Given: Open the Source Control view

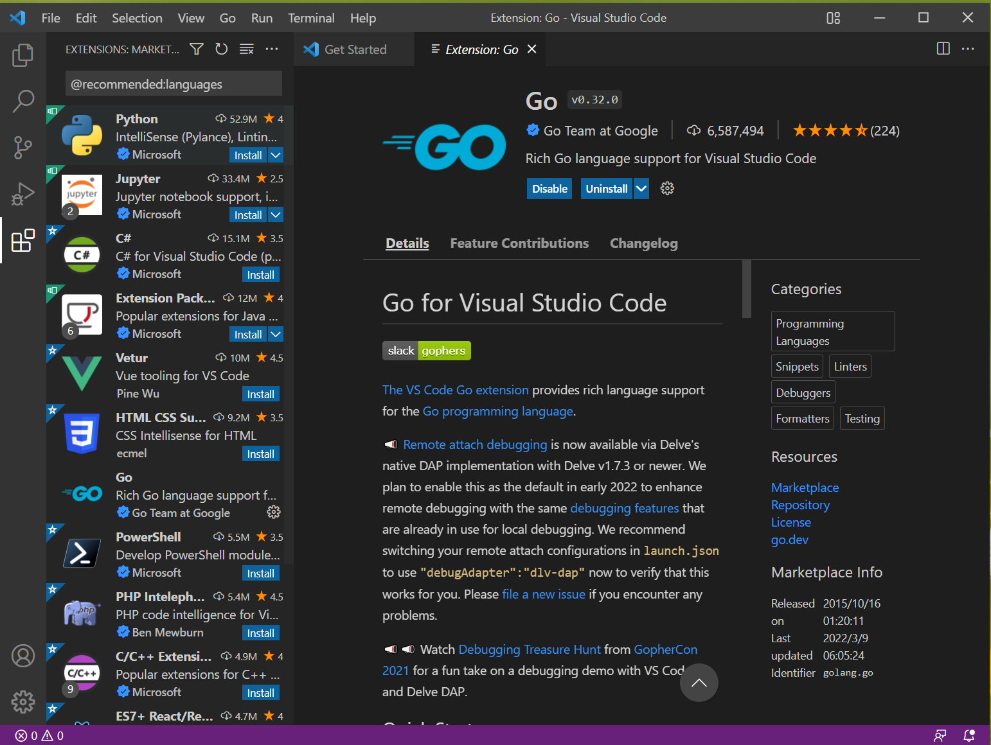Looking at the screenshot, I should point(23,148).
